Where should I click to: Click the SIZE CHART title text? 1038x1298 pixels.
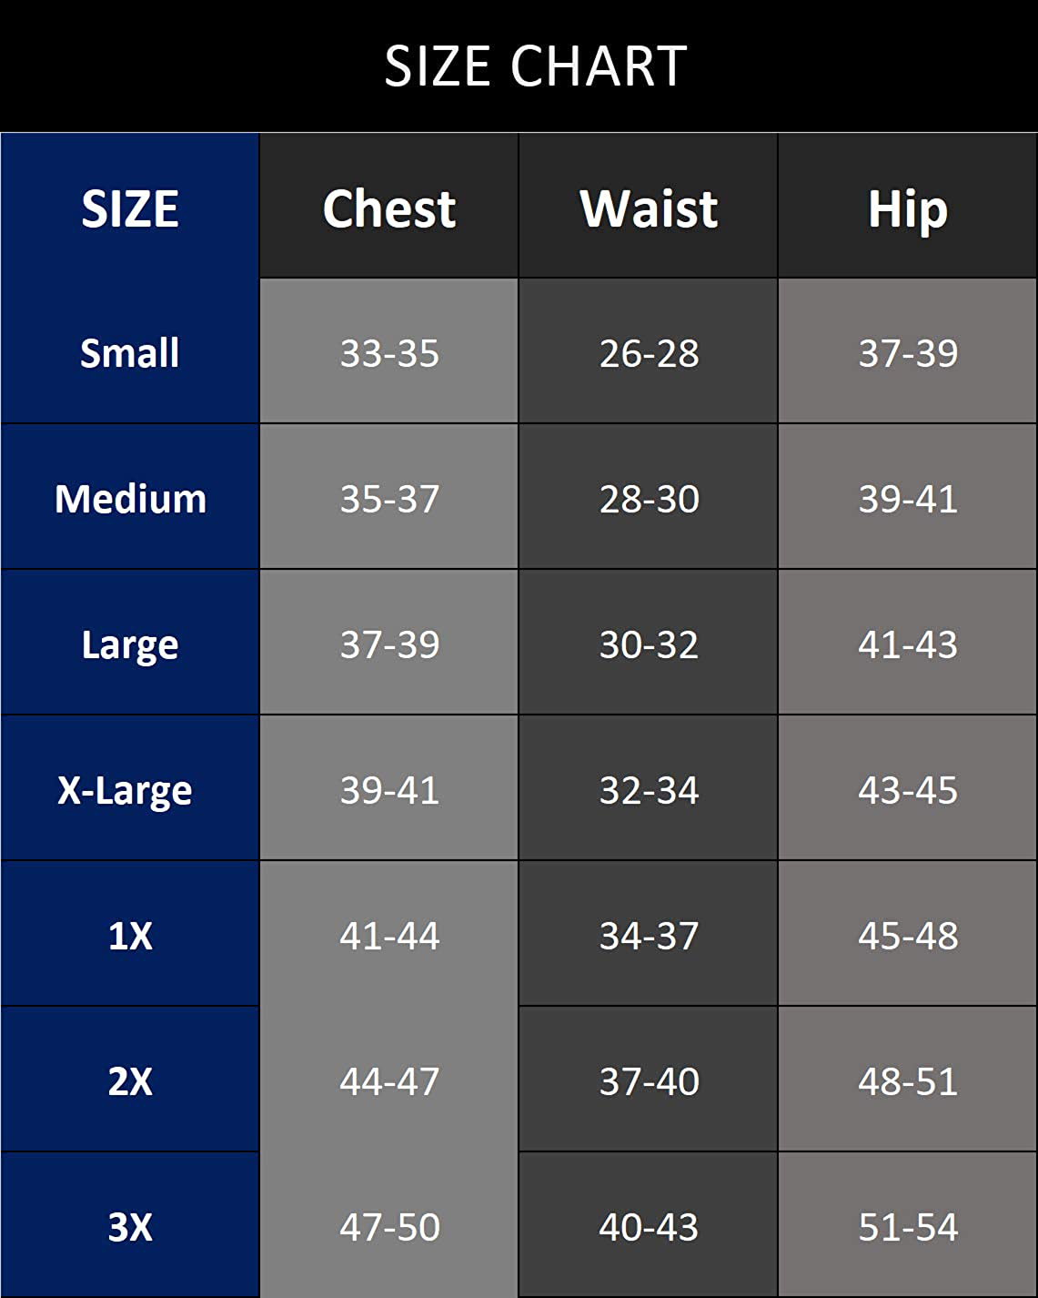pos(535,66)
